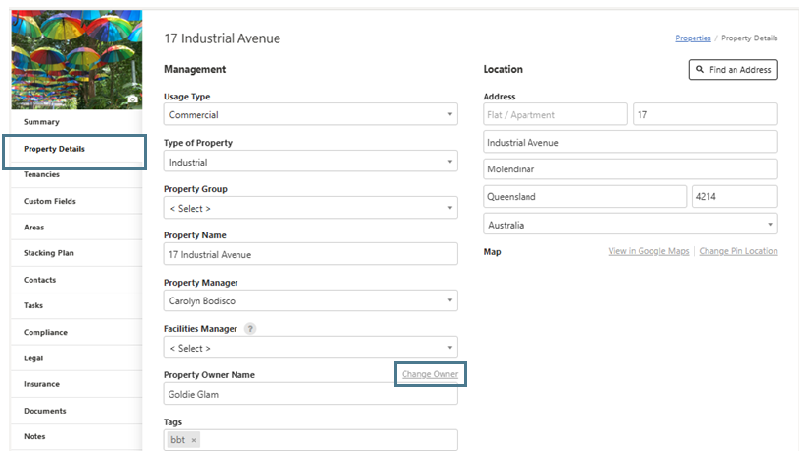This screenshot has width=809, height=464.
Task: Click Change Pin Location link
Action: (x=738, y=252)
